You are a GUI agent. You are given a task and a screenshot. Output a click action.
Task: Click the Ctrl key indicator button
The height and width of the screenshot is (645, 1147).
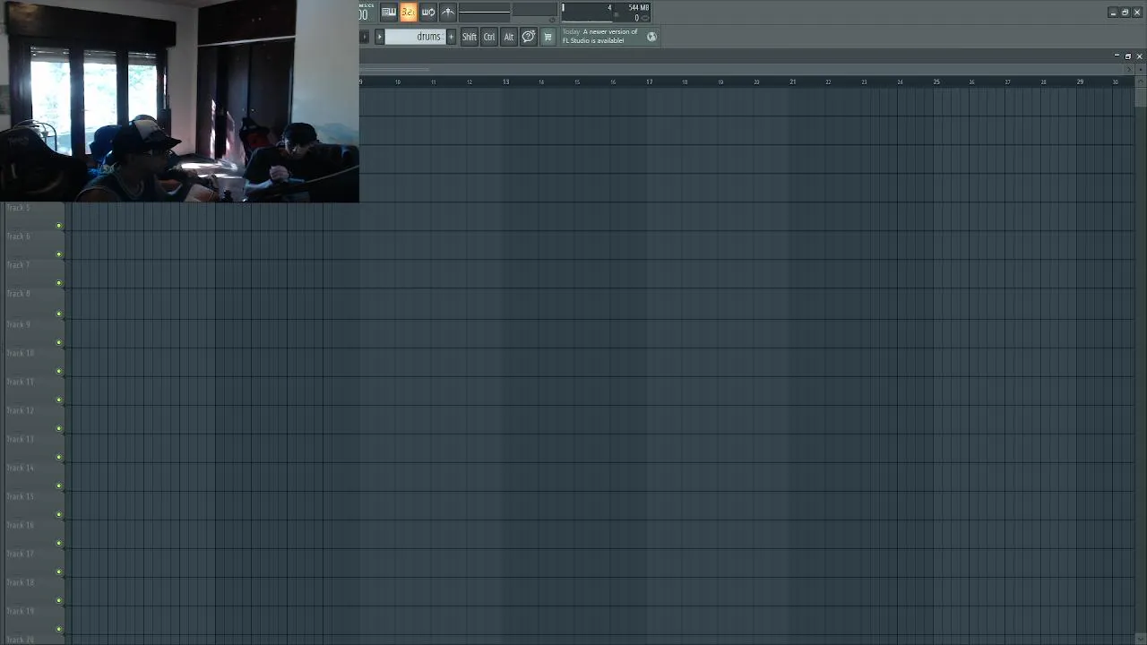coord(489,37)
